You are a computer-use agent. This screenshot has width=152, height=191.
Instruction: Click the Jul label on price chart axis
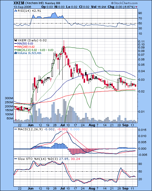coord(63,125)
